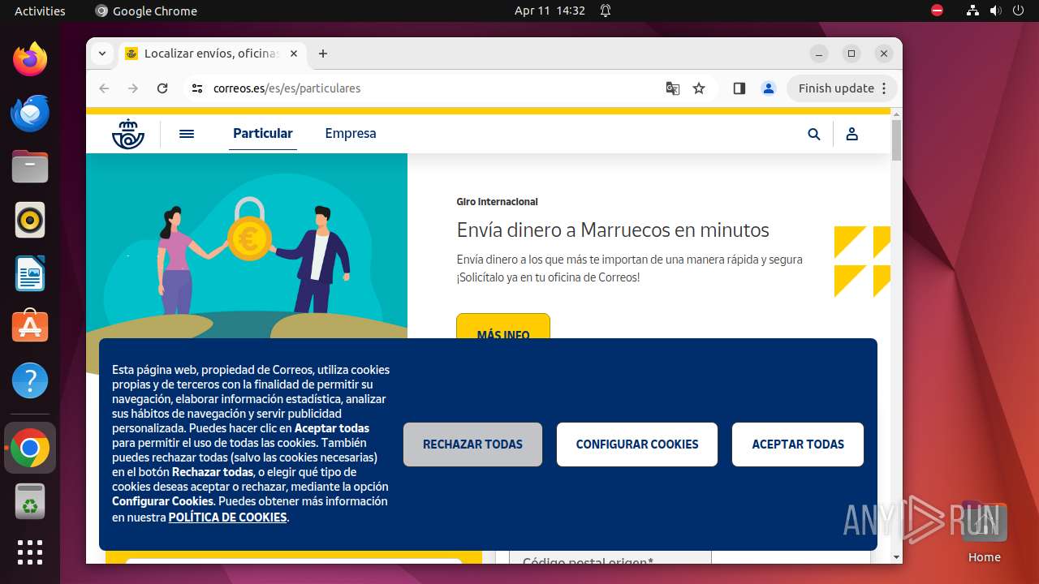The height and width of the screenshot is (584, 1039).
Task: Expand Chrome tab search dropdown
Action: (x=102, y=54)
